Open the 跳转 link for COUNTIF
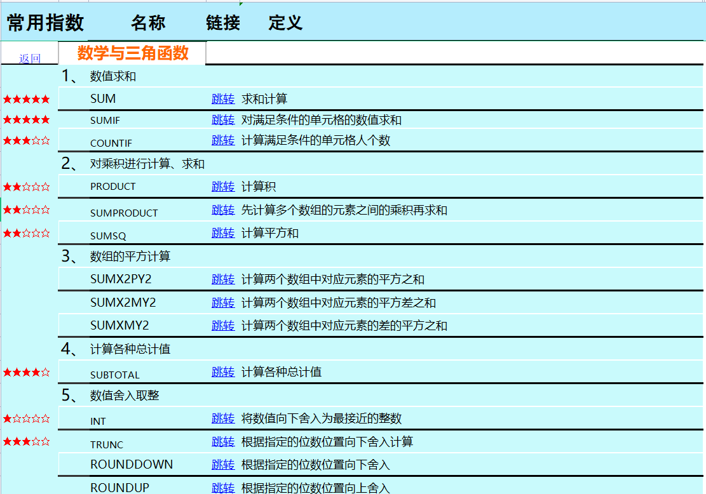 tap(223, 140)
